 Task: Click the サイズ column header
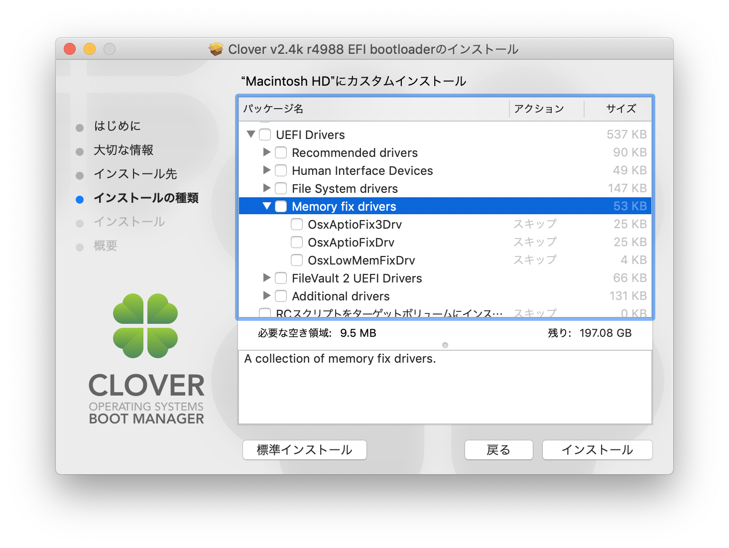(618, 109)
